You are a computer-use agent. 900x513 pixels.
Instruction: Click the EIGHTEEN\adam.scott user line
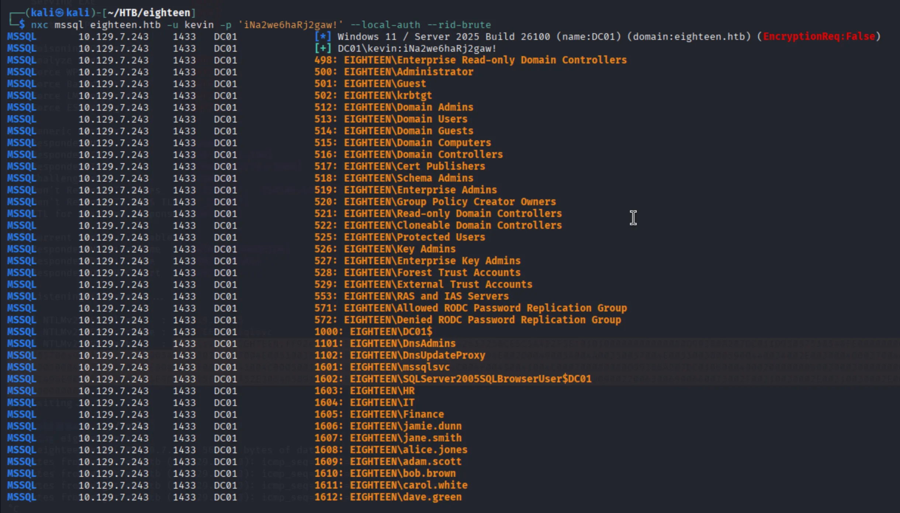click(405, 462)
